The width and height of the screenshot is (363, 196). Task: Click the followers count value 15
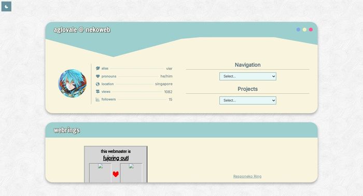pos(171,100)
